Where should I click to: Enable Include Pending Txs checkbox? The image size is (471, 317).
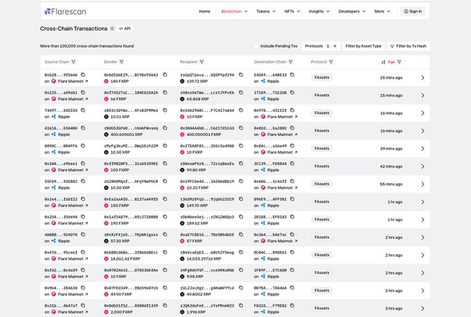point(256,46)
